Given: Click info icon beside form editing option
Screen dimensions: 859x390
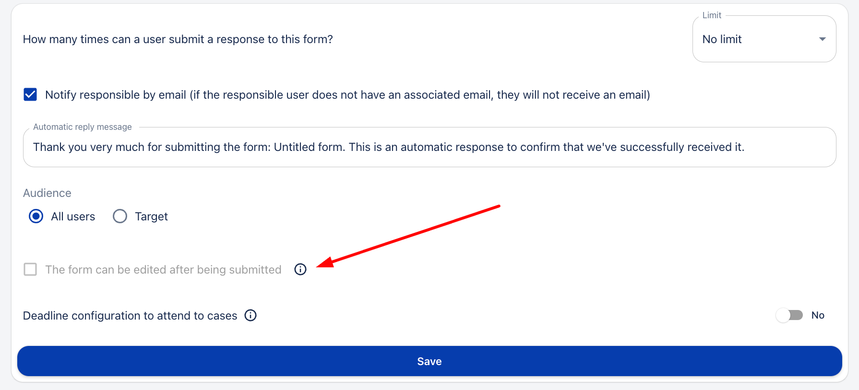Looking at the screenshot, I should point(300,269).
